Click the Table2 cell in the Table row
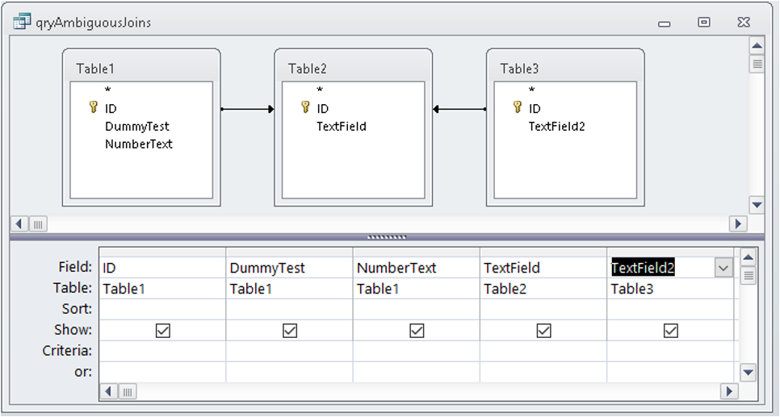Screen dimensions: 780x417 coord(543,289)
